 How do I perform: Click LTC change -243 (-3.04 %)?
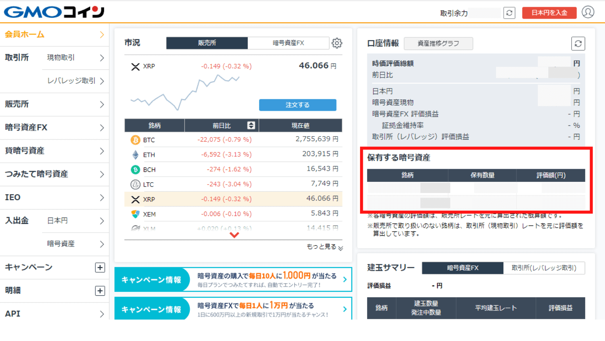[229, 184]
